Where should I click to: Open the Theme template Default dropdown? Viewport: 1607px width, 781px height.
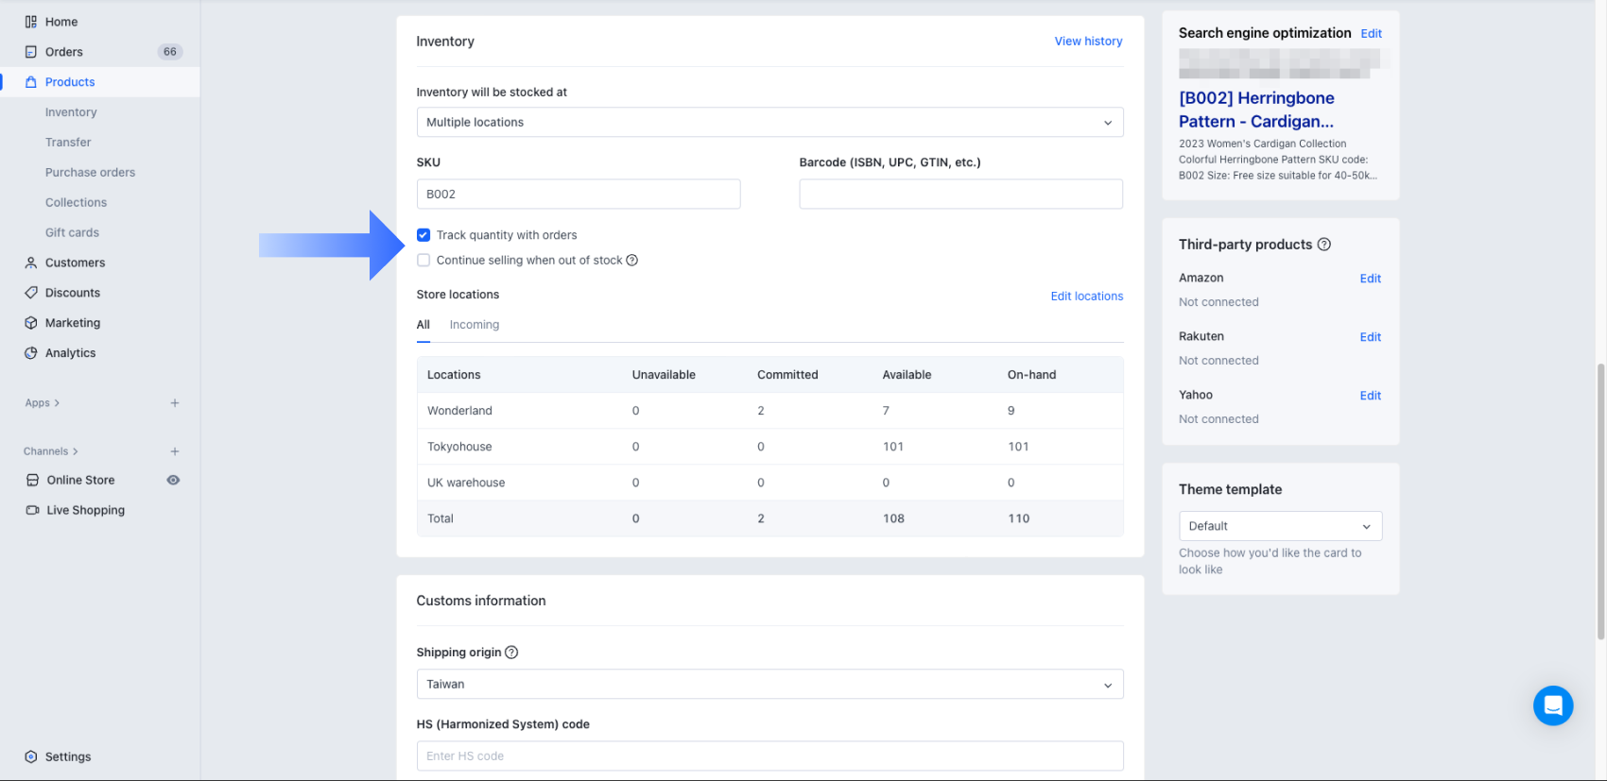(x=1280, y=526)
